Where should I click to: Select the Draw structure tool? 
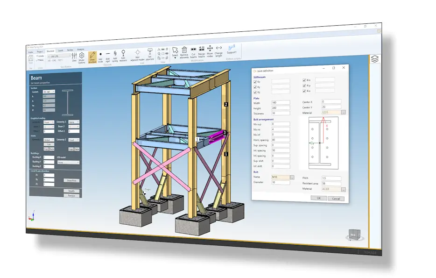pyautogui.click(x=92, y=57)
